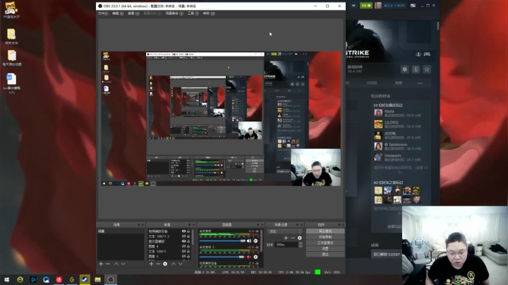The height and width of the screenshot is (285, 508).
Task: Toggle visibility of 图像 3 source
Action: pos(183,256)
